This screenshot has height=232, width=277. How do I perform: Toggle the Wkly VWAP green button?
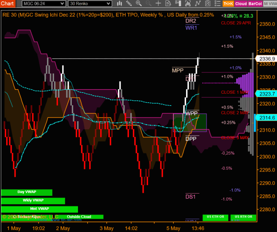33,201
